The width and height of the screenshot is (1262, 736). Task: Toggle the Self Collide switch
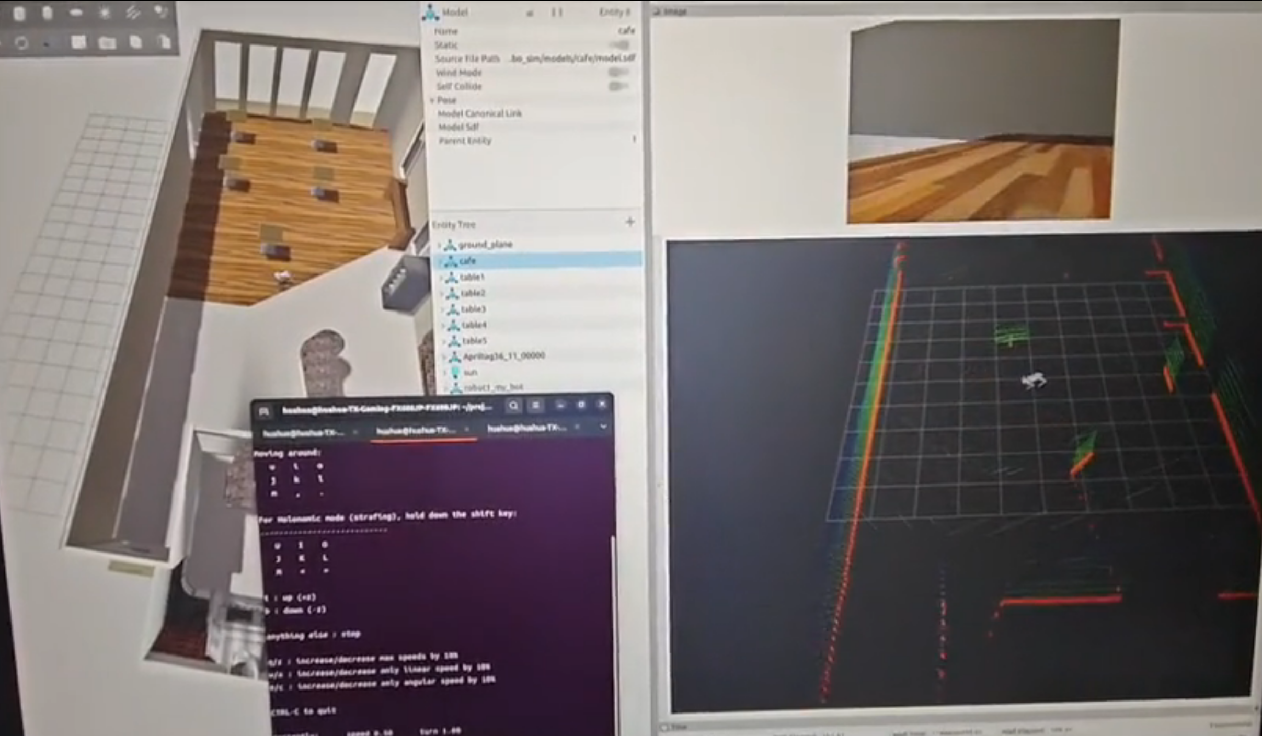point(619,86)
